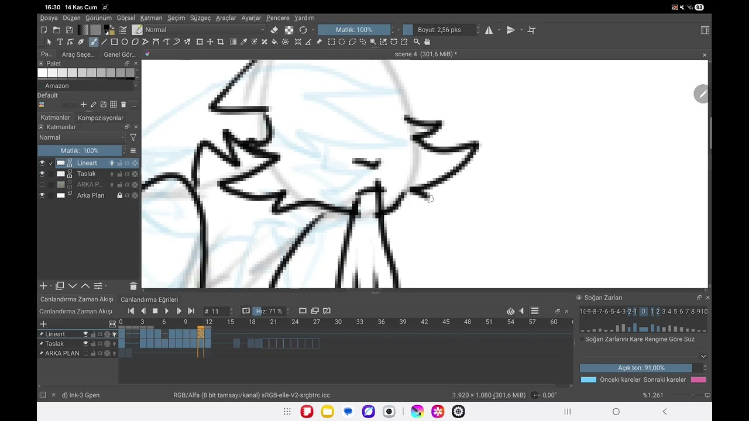Open layer filter funnel icon
Screen dimensions: 749x421
(133, 137)
